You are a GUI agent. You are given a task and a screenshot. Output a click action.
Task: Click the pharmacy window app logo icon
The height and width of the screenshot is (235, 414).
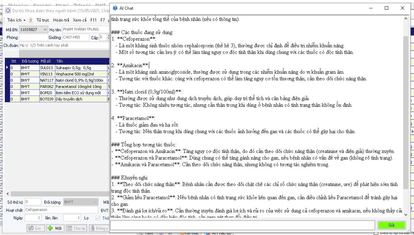tap(8, 11)
